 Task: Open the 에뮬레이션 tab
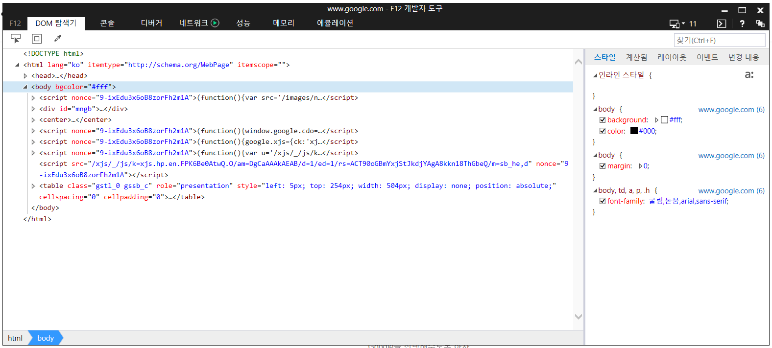coord(335,23)
